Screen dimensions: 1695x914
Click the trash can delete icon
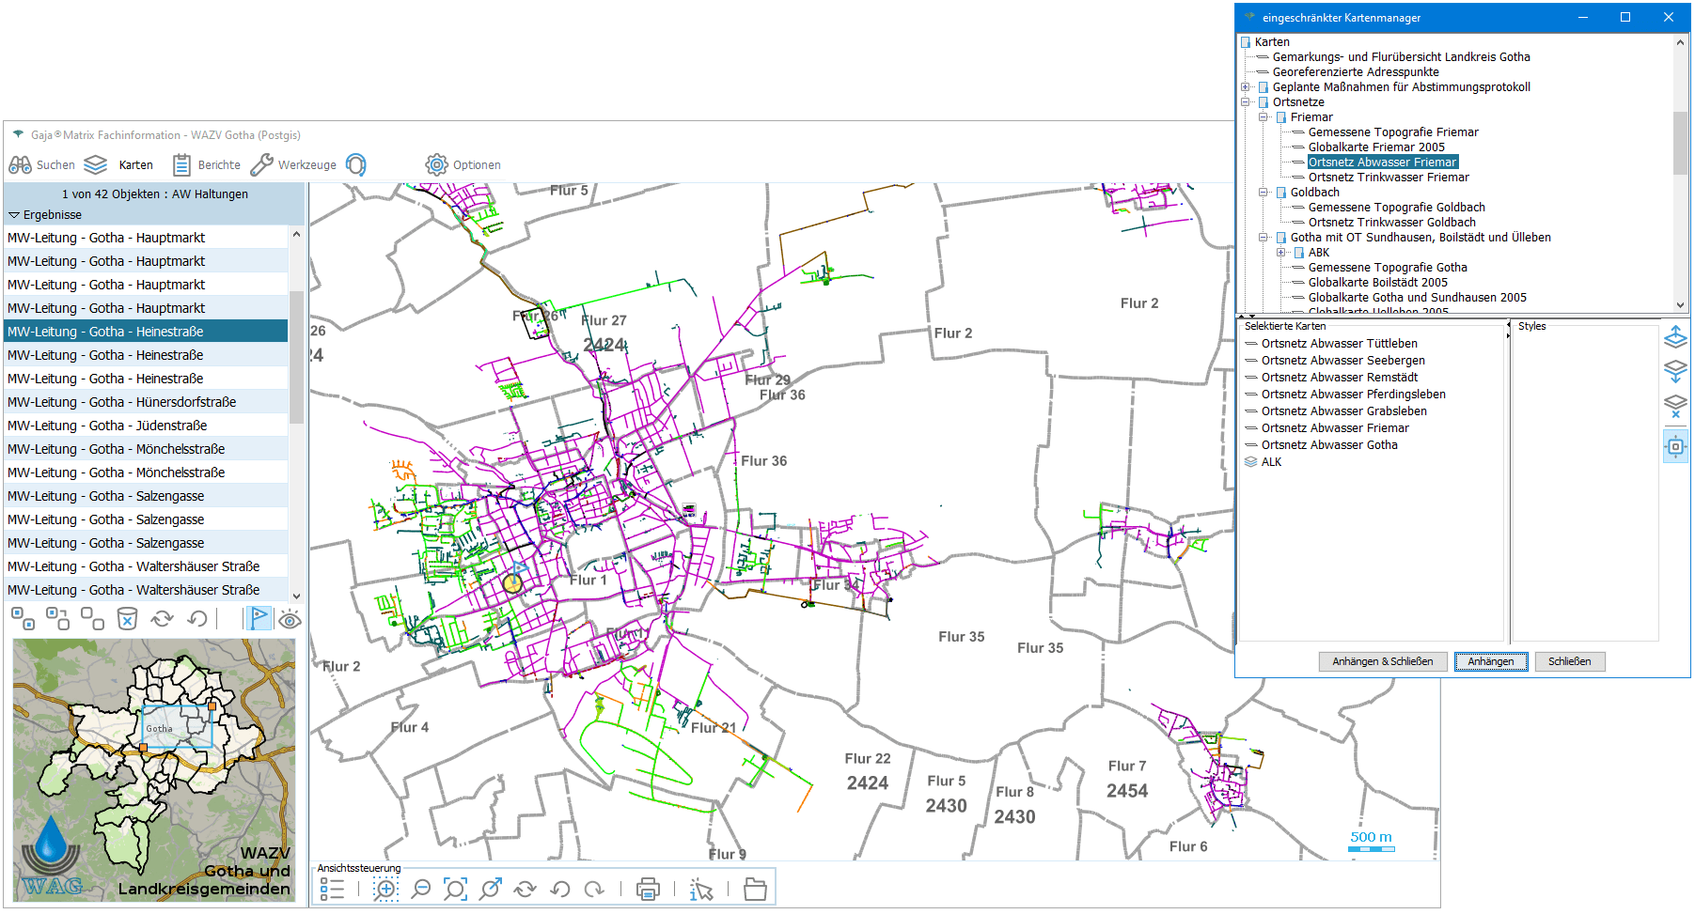coord(127,618)
